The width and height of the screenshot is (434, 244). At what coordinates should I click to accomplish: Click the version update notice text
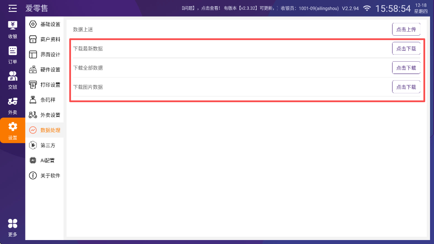pyautogui.click(x=229, y=8)
